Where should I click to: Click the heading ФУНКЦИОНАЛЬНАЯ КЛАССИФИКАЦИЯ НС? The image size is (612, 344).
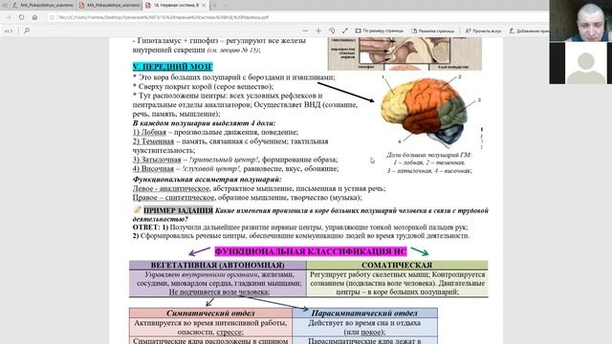click(311, 251)
